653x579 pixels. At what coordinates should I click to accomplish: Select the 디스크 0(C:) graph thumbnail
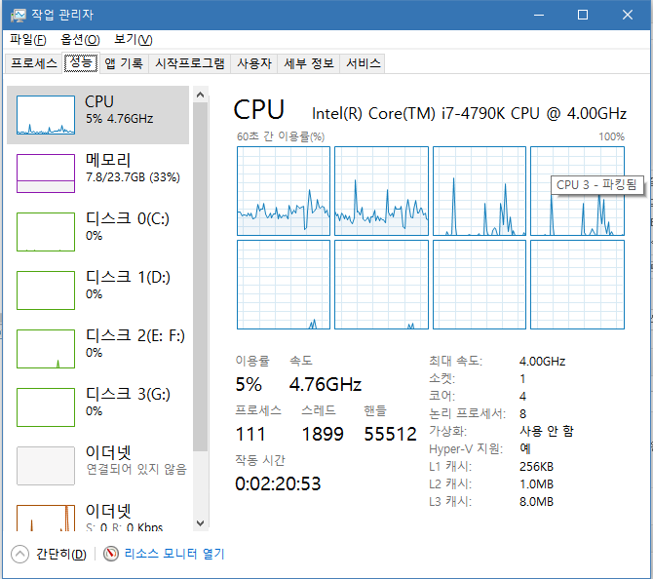46,232
